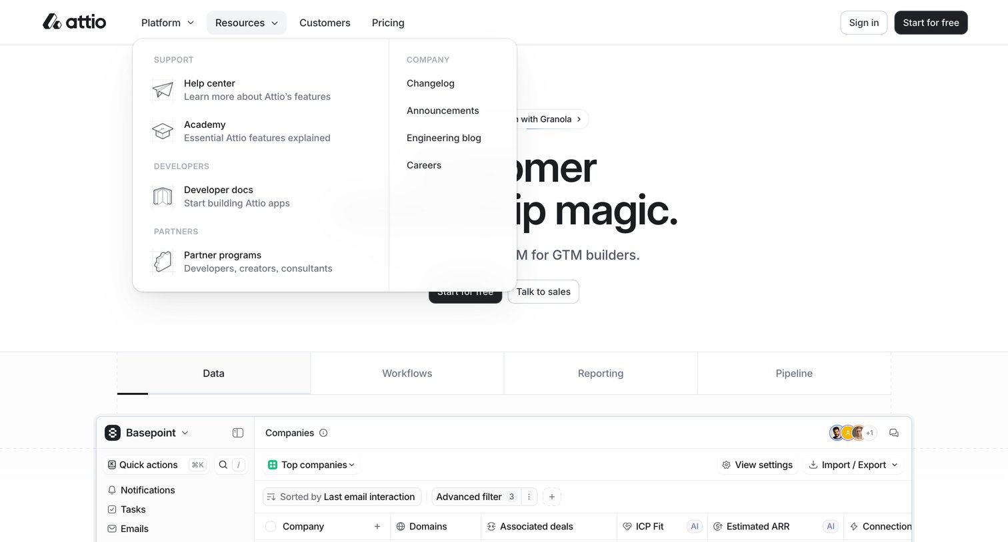Tick the Company header select-all checkbox

[271, 526]
